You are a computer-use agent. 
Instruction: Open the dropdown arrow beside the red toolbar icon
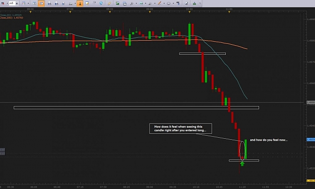7,4
